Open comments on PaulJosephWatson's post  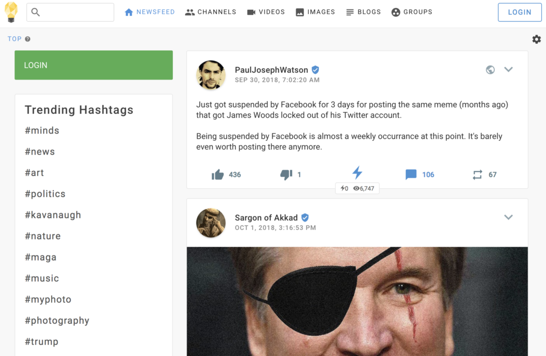point(411,175)
